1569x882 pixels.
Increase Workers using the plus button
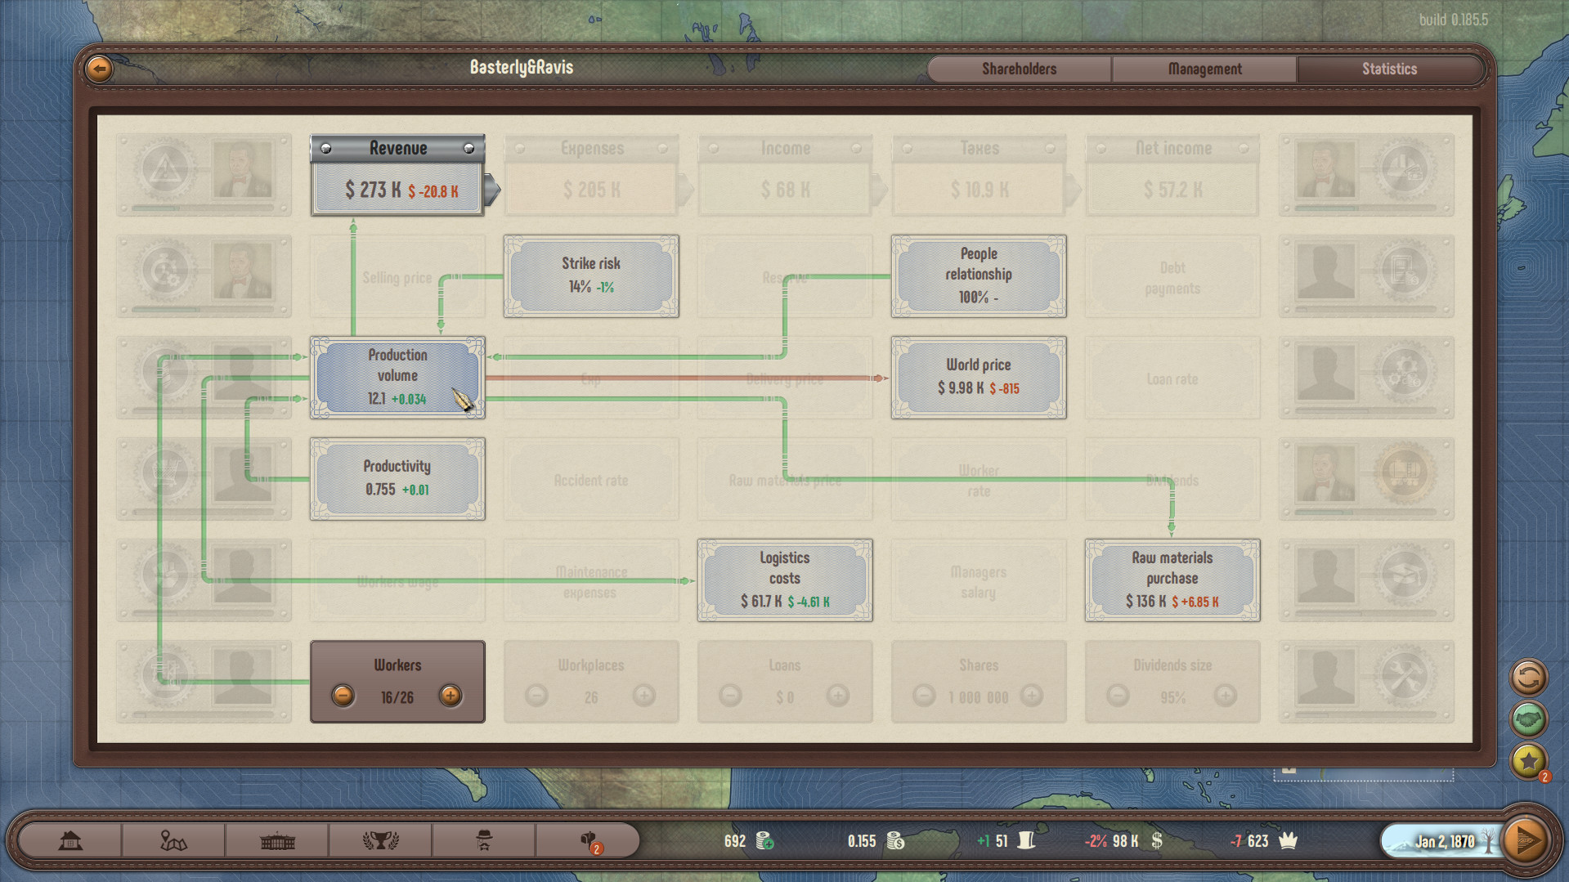451,696
